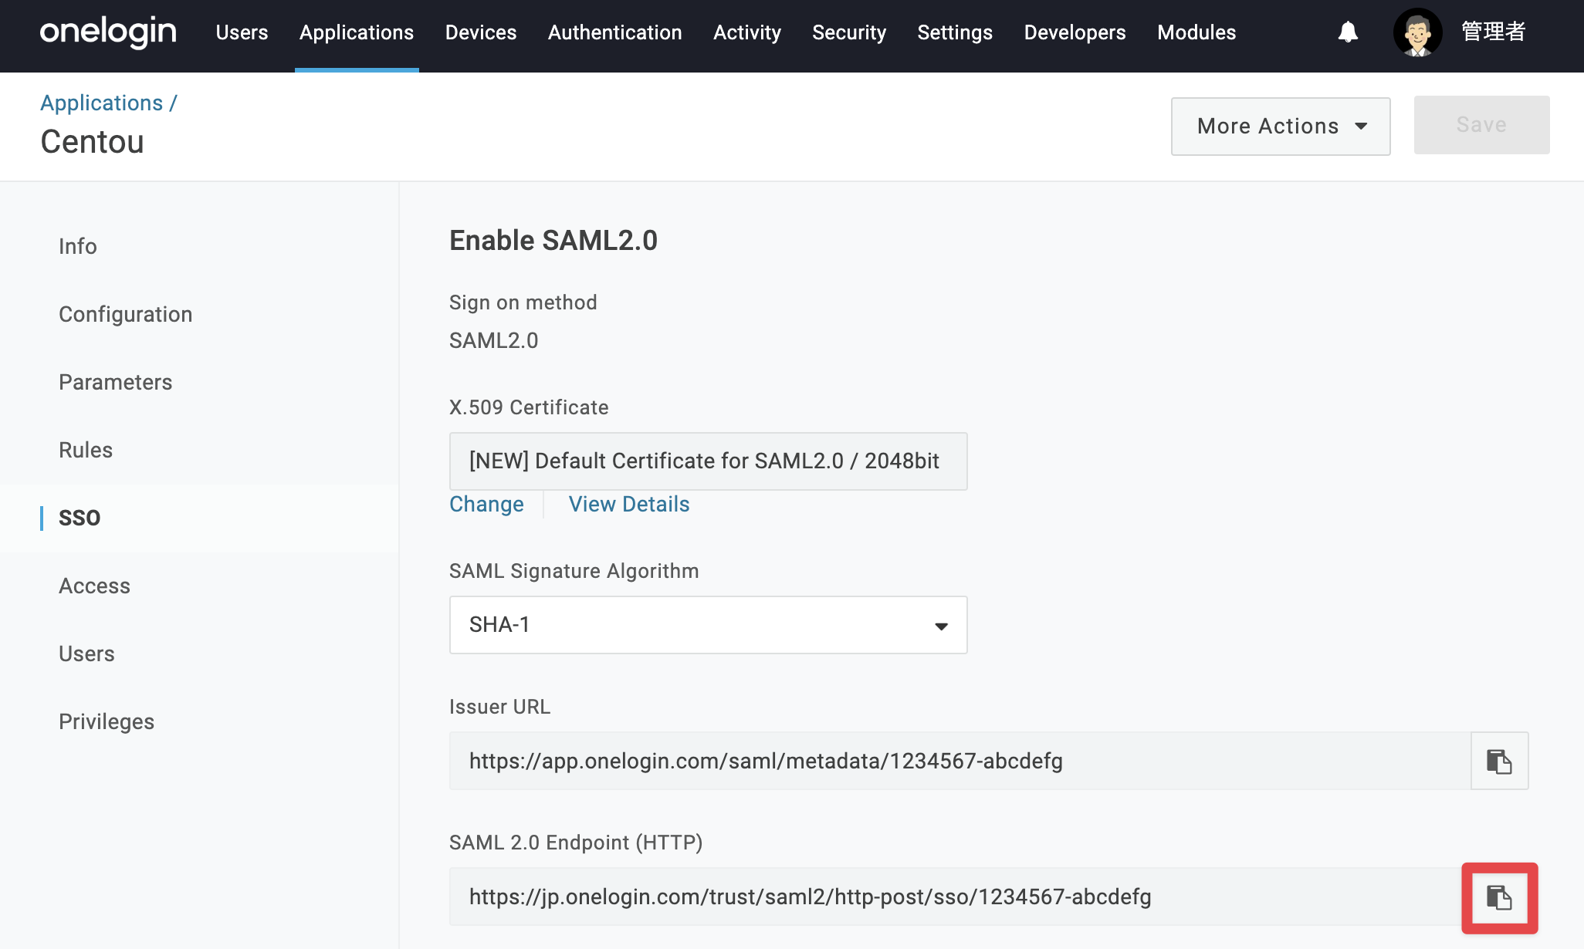
Task: Switch to the Rules tab
Action: click(x=86, y=450)
